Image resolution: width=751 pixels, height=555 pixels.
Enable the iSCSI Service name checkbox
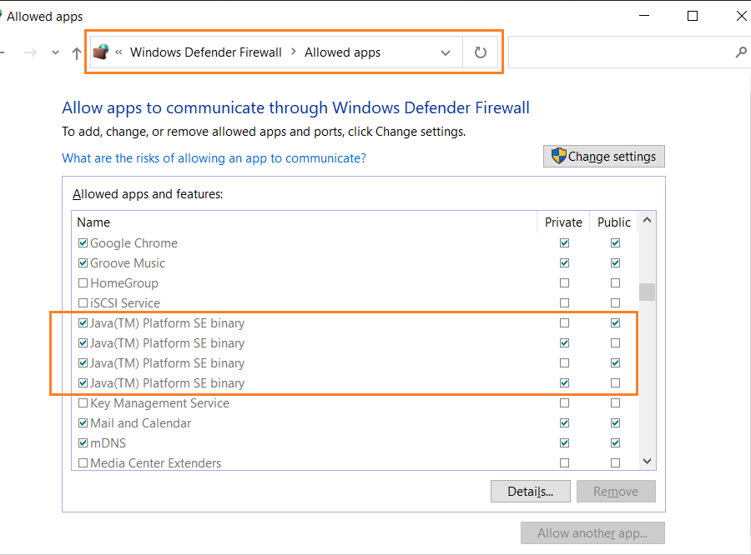tap(83, 302)
